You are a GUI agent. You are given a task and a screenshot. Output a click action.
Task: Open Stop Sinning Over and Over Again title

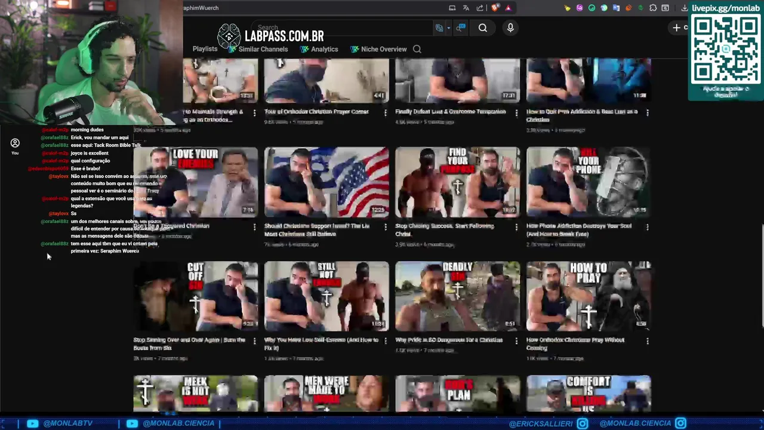(189, 343)
